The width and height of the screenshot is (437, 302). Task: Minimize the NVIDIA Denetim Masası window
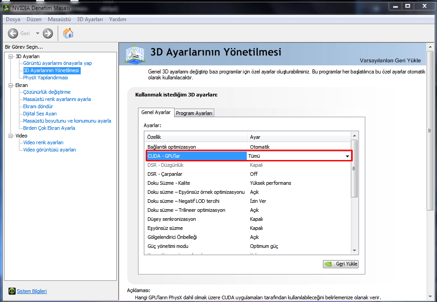tap(396, 6)
